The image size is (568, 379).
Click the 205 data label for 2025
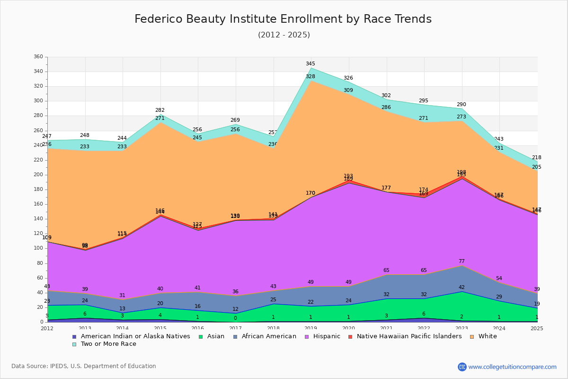point(537,167)
